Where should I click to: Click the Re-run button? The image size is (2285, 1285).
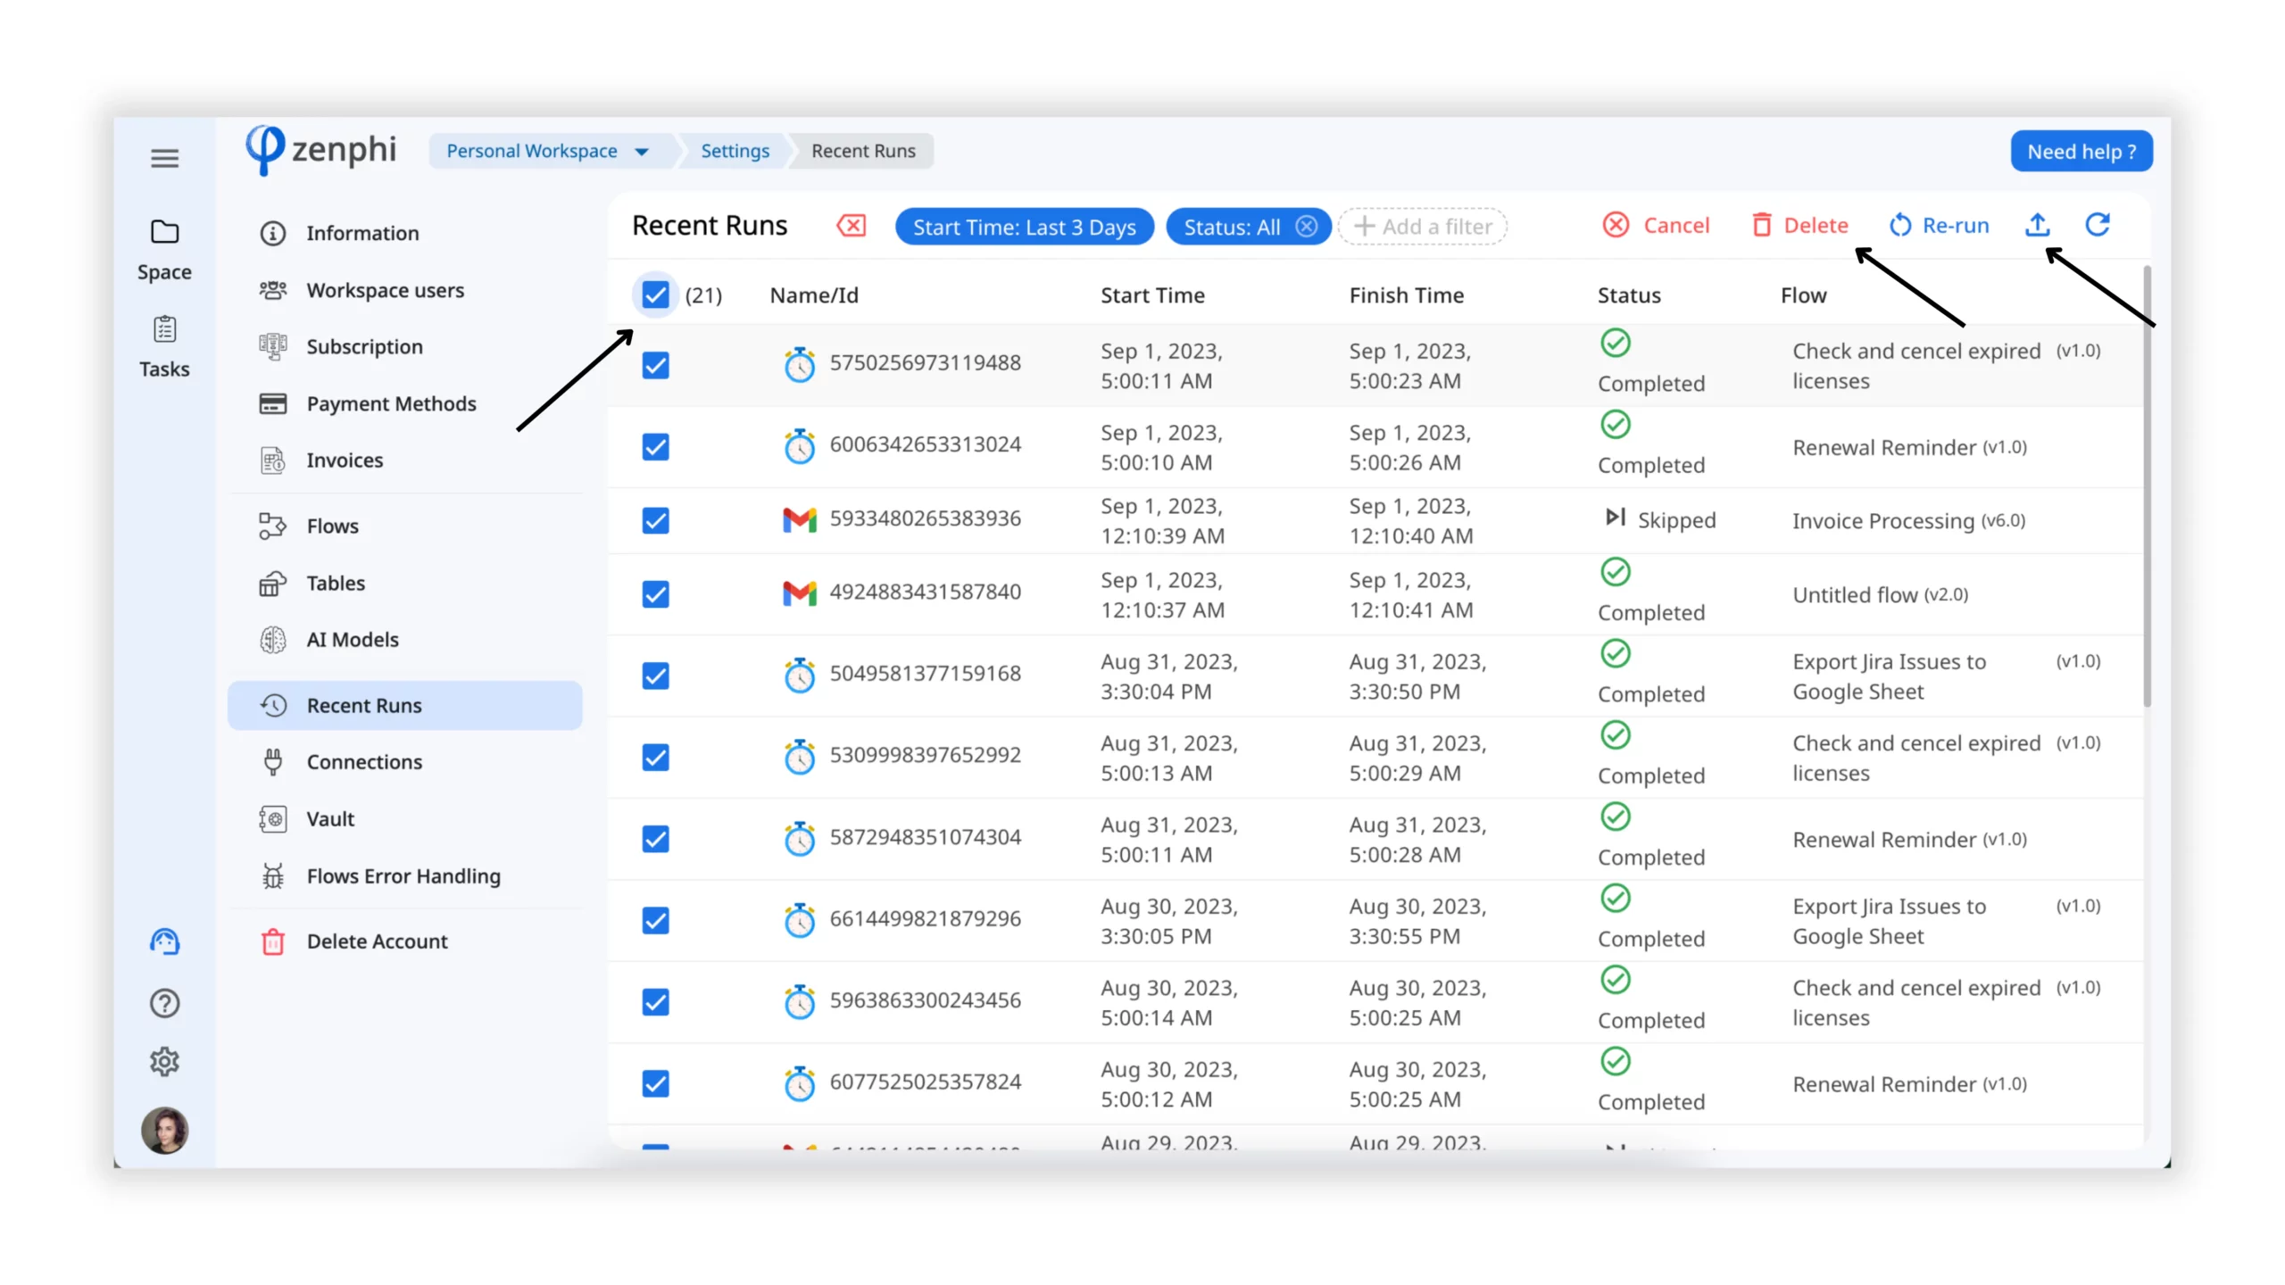coord(1939,225)
